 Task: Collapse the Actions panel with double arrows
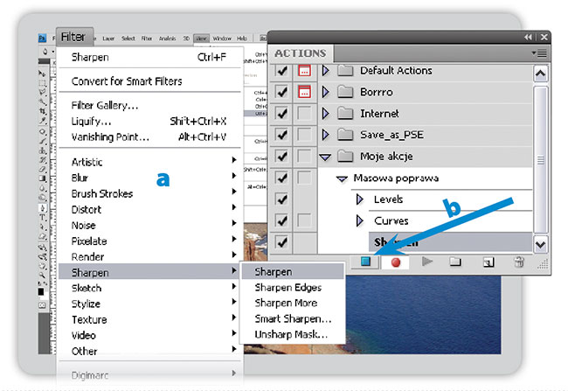(x=528, y=38)
